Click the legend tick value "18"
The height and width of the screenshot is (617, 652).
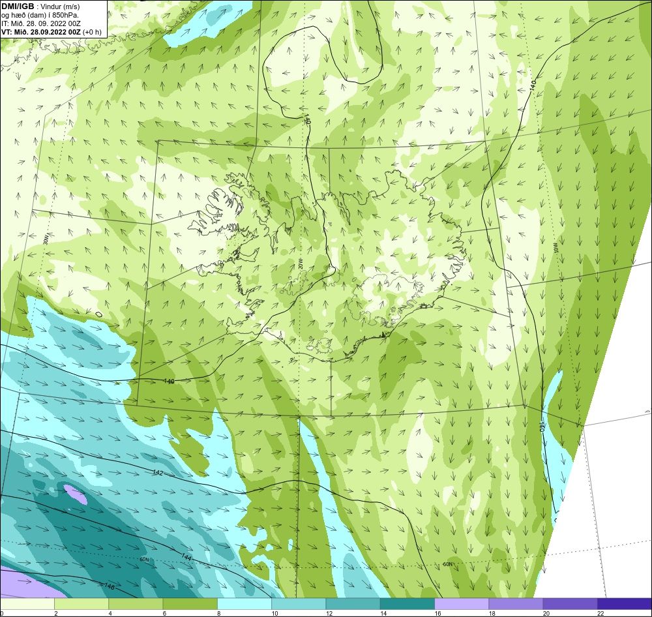(492, 613)
